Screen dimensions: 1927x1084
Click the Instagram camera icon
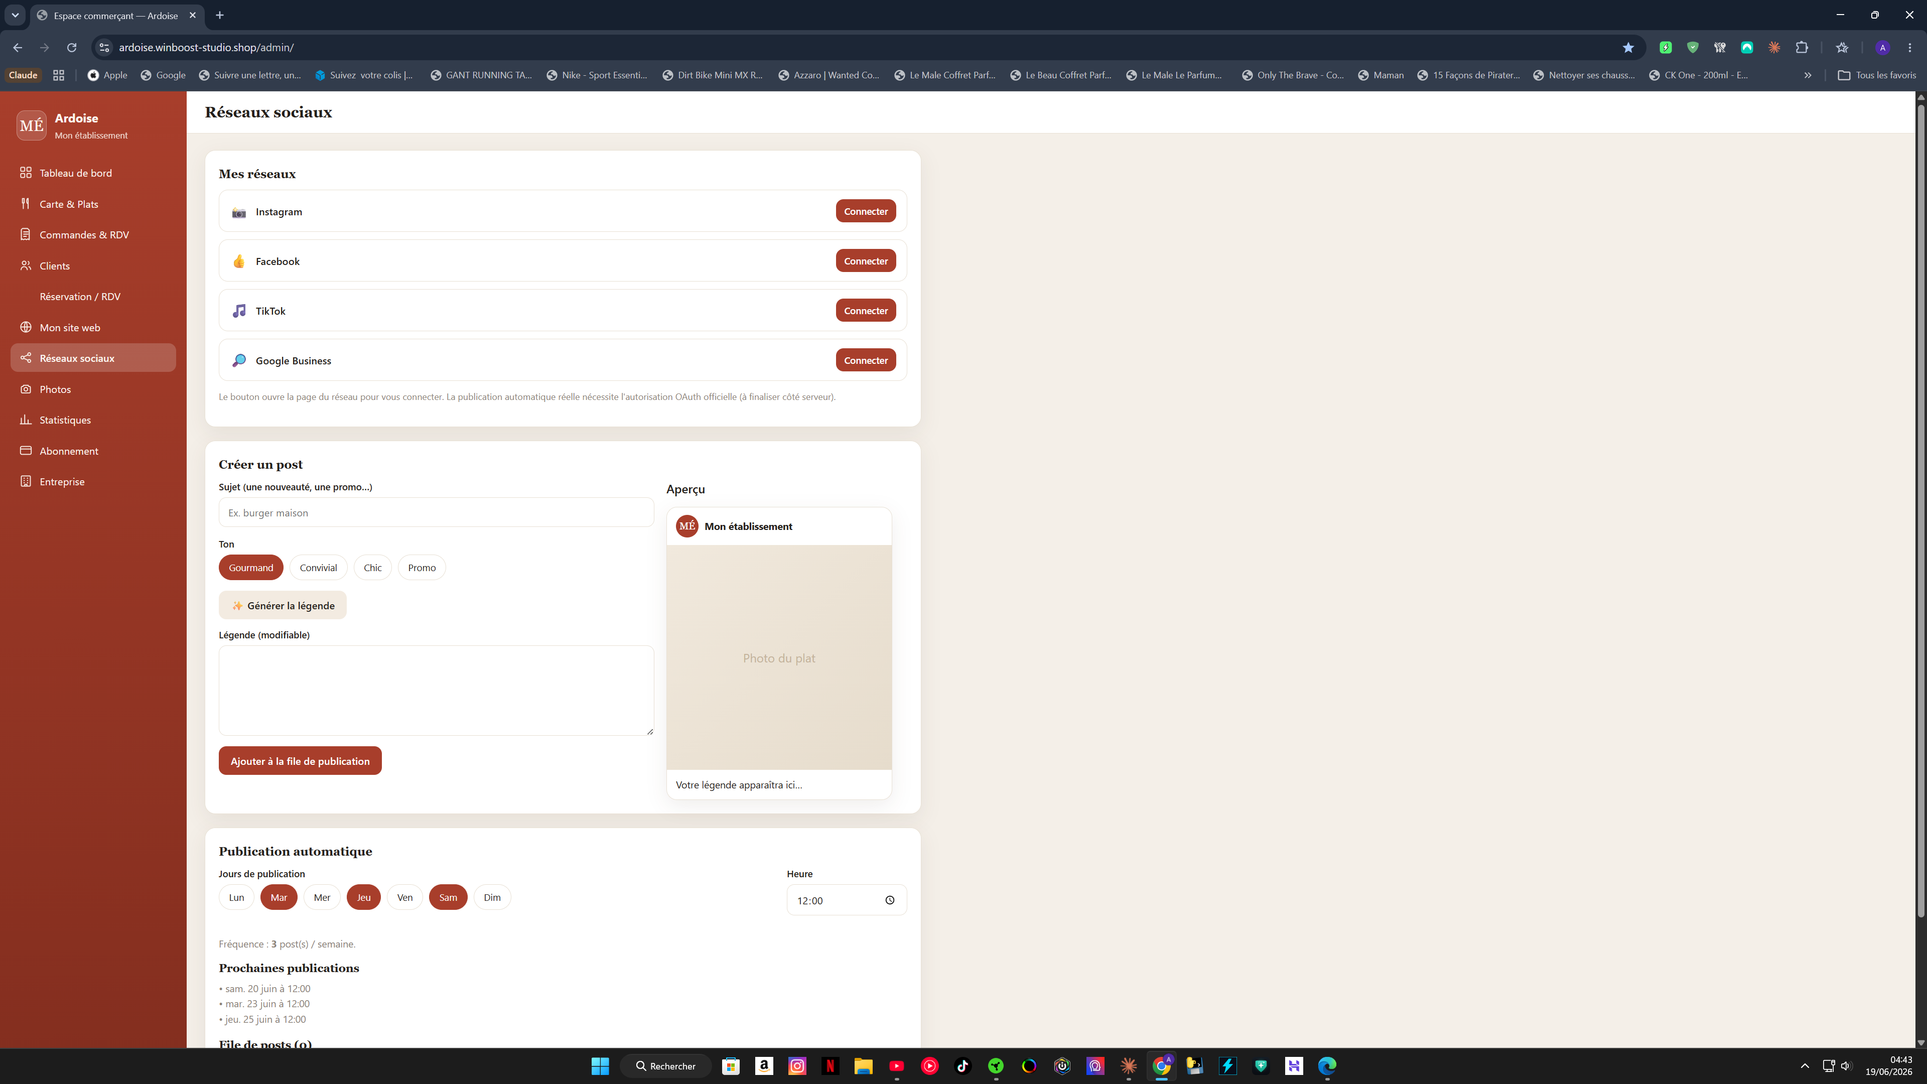point(239,212)
